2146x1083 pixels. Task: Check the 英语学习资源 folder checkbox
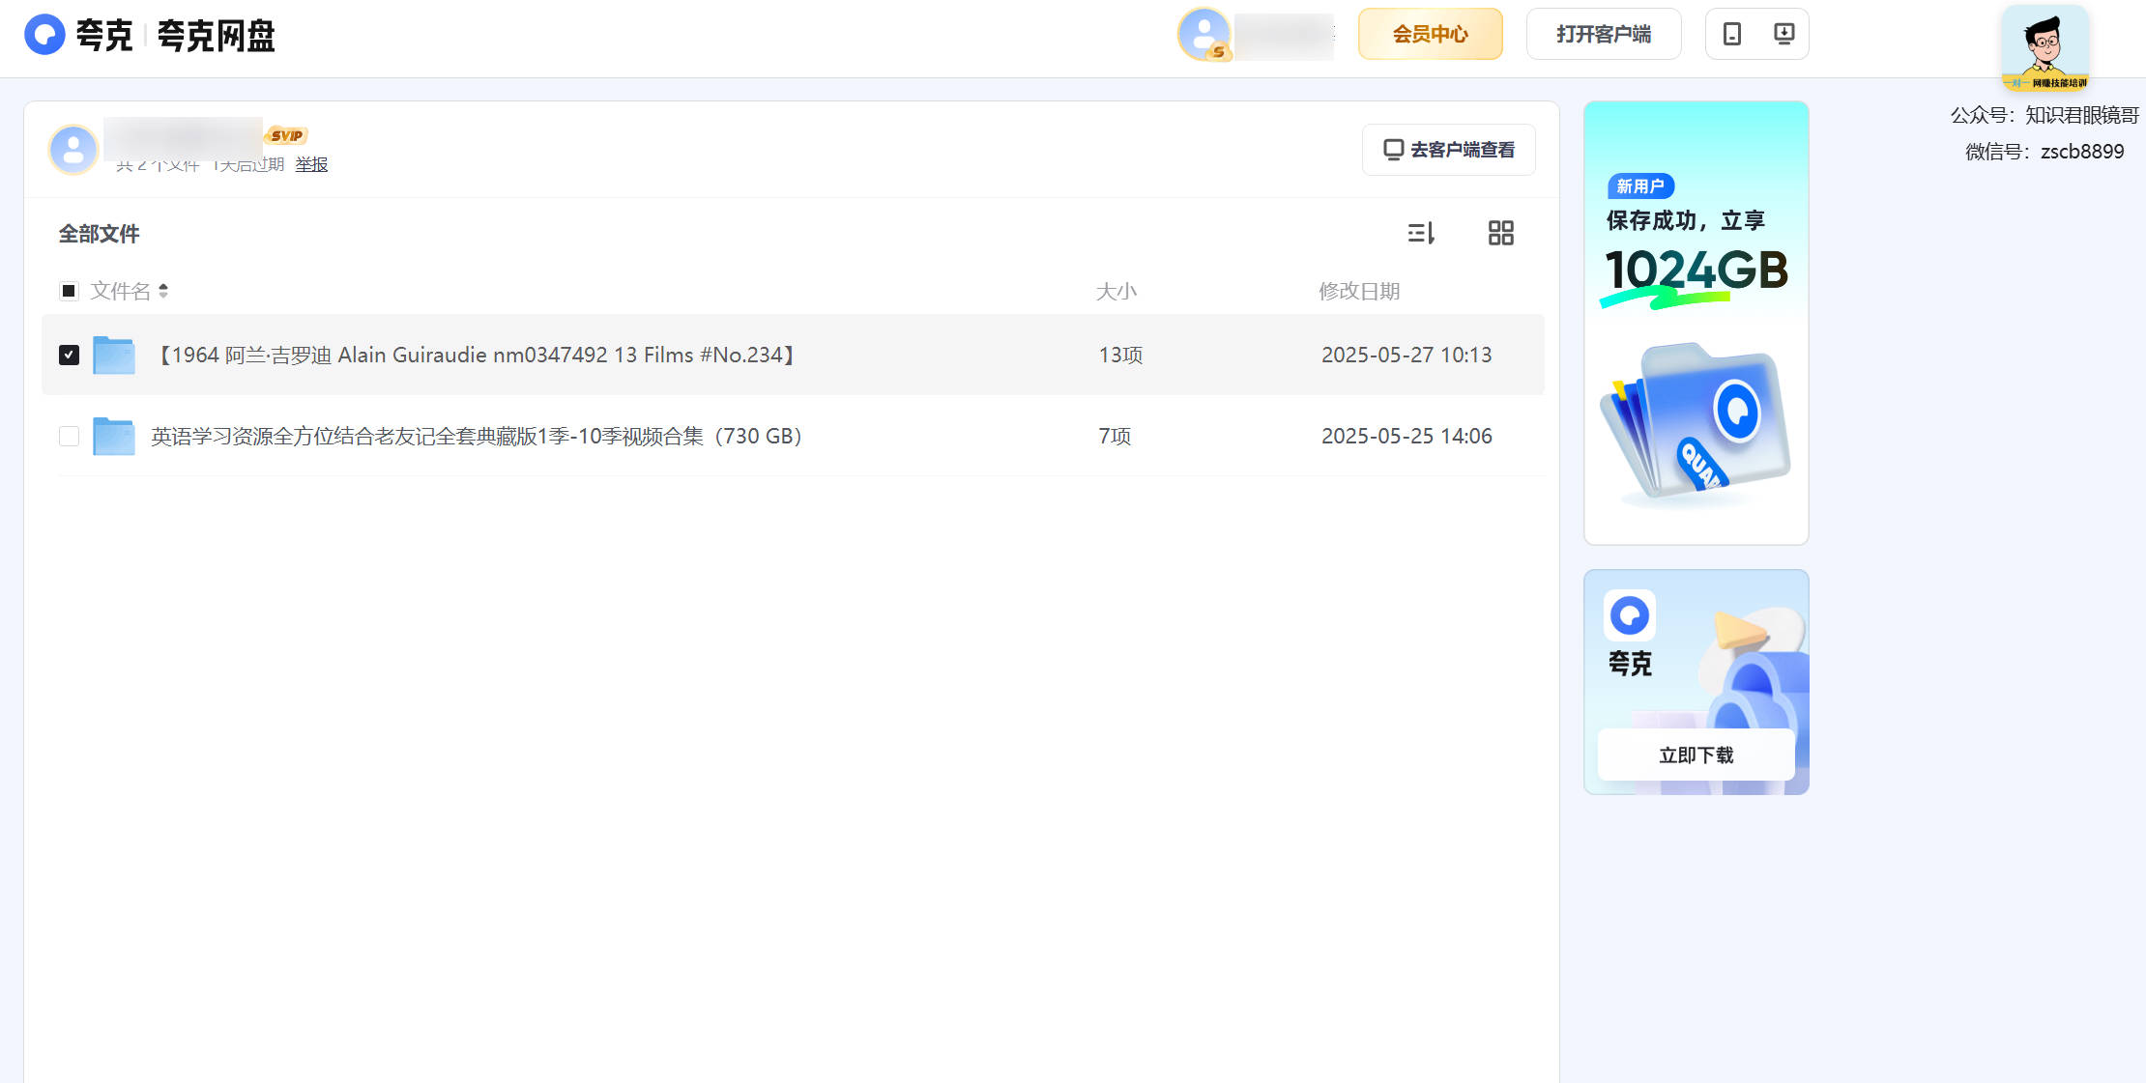(69, 436)
